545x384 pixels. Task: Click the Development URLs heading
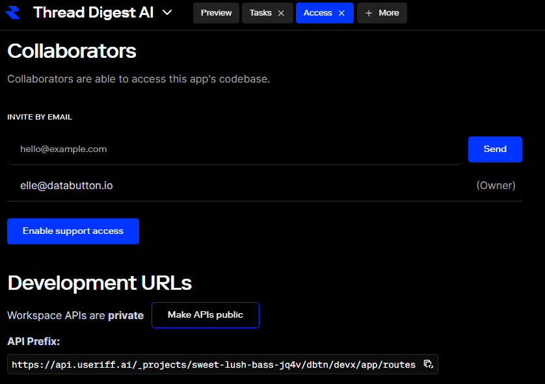(x=100, y=283)
